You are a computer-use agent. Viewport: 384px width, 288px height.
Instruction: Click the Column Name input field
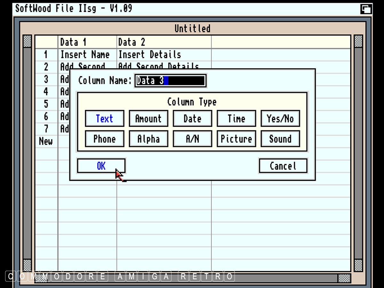[x=170, y=81]
